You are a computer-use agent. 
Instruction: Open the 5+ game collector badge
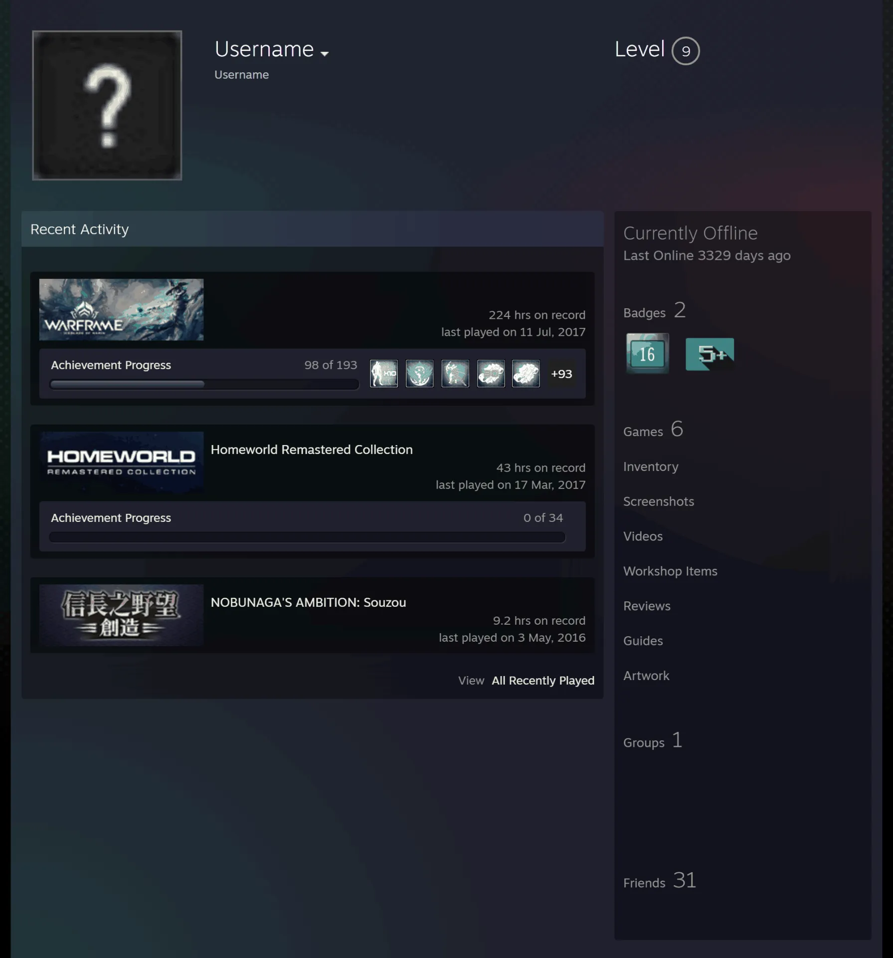click(710, 354)
